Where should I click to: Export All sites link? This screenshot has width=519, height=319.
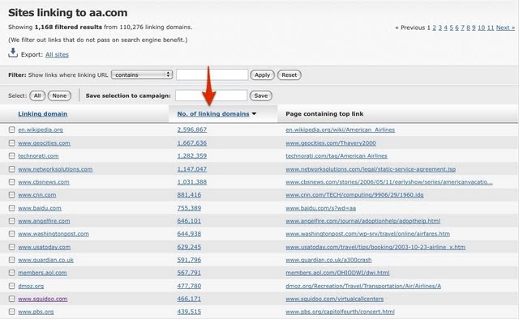click(x=57, y=54)
